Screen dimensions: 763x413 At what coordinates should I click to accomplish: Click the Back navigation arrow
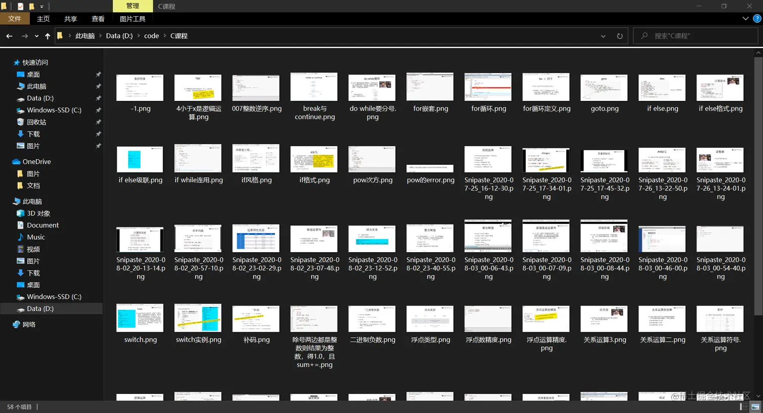tap(9, 36)
